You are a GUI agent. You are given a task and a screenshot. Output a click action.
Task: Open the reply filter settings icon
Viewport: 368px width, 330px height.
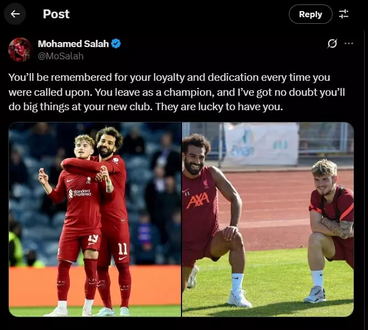[344, 14]
